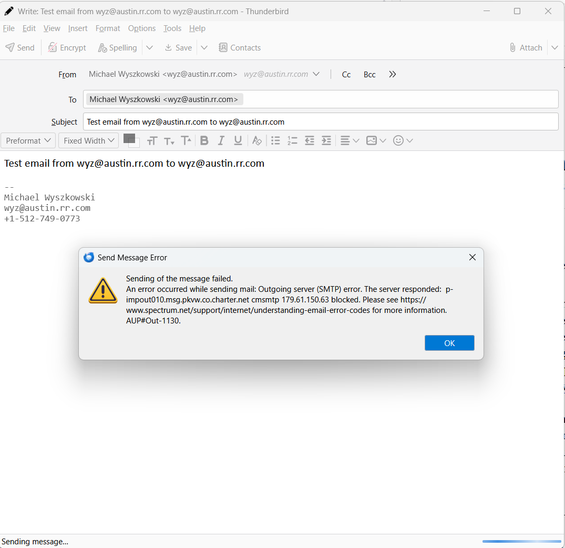
Task: Decrease the font size
Action: click(169, 140)
